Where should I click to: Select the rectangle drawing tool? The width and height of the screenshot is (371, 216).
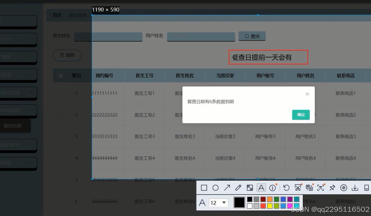pos(204,188)
